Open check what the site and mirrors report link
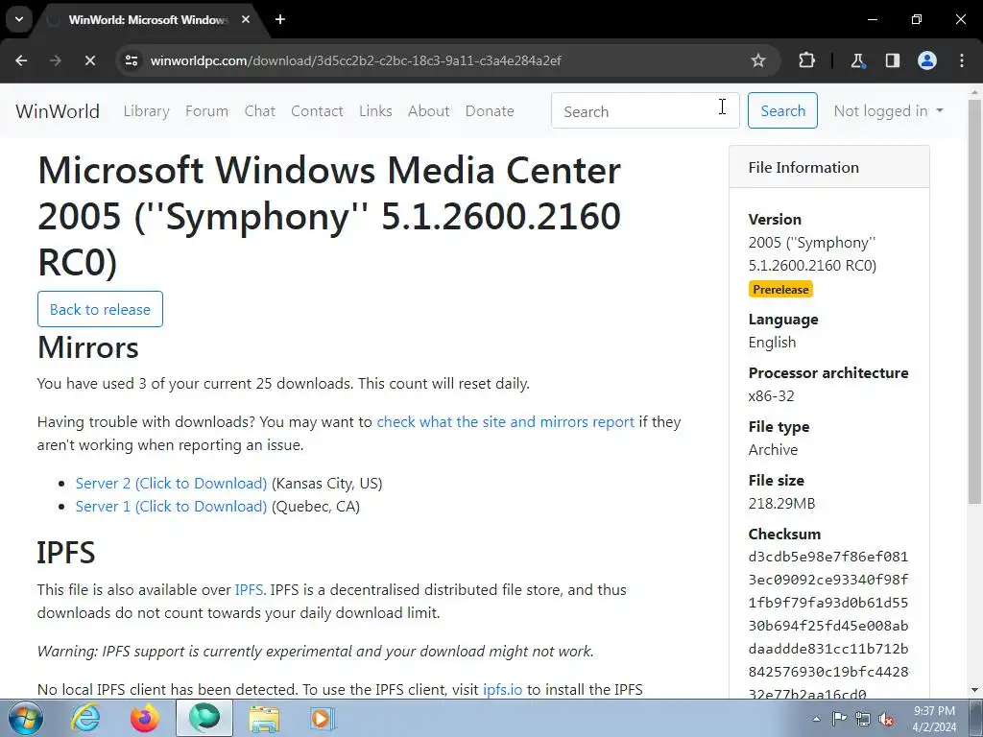Viewport: 983px width, 737px height. (x=505, y=422)
